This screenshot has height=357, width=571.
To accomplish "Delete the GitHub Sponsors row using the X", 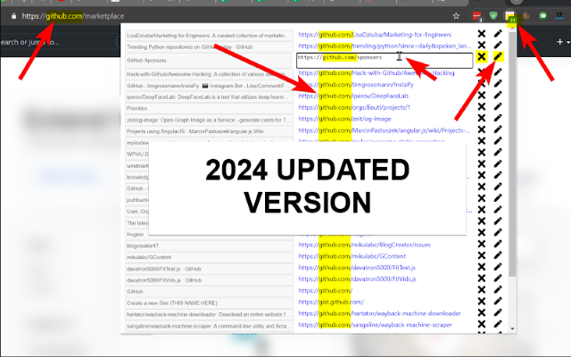I will pyautogui.click(x=482, y=57).
